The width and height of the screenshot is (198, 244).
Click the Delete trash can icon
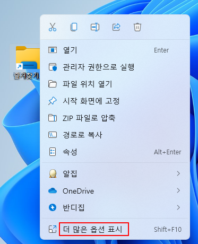click(x=137, y=27)
